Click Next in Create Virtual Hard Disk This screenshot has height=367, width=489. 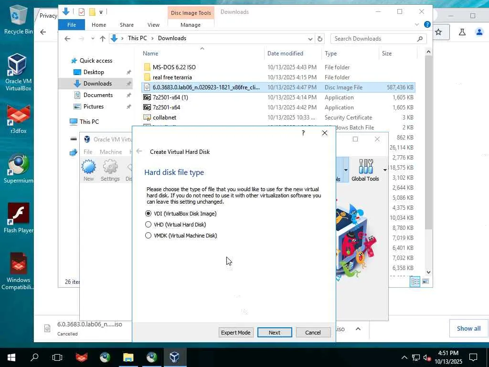275,333
